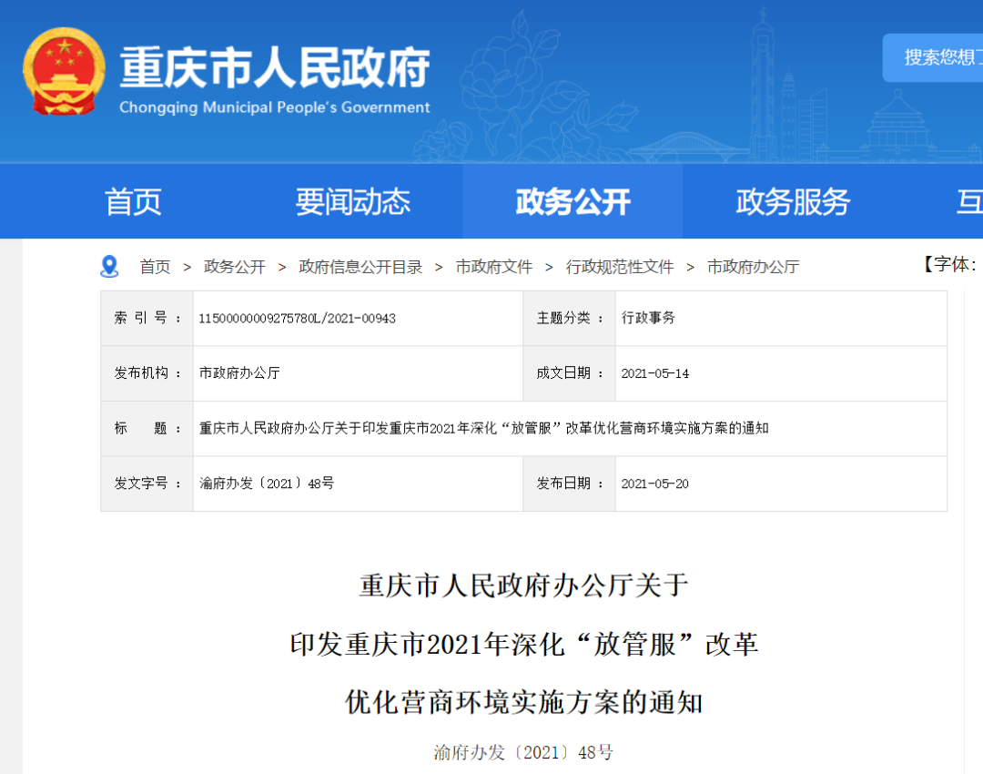Open the 政务公开 breadcrumb link
The height and width of the screenshot is (774, 983).
point(235,266)
